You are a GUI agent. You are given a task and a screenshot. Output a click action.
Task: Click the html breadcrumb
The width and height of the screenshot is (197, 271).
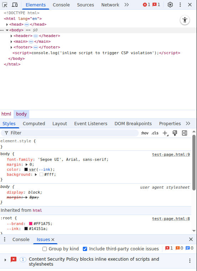pos(6,114)
